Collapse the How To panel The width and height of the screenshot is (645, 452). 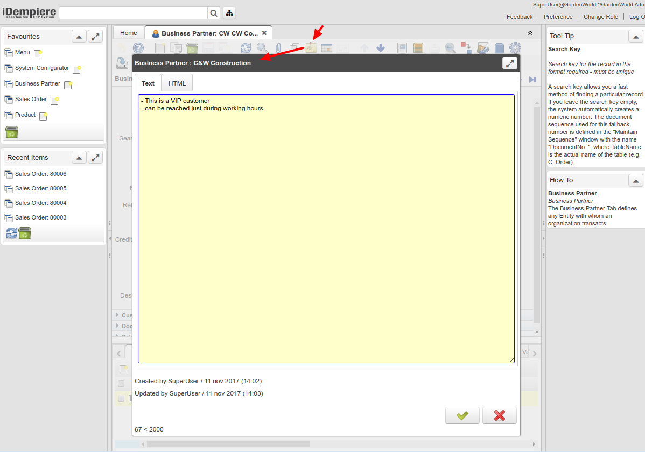pyautogui.click(x=636, y=180)
